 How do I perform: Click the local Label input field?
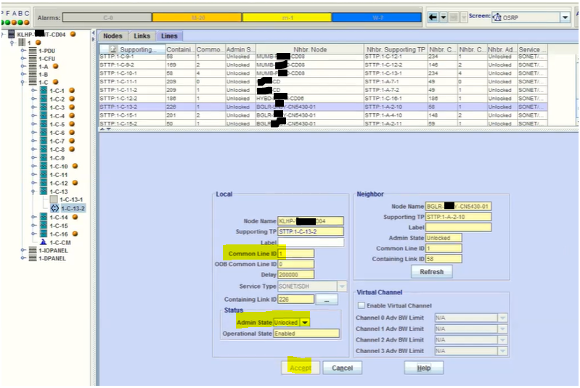[x=311, y=242]
